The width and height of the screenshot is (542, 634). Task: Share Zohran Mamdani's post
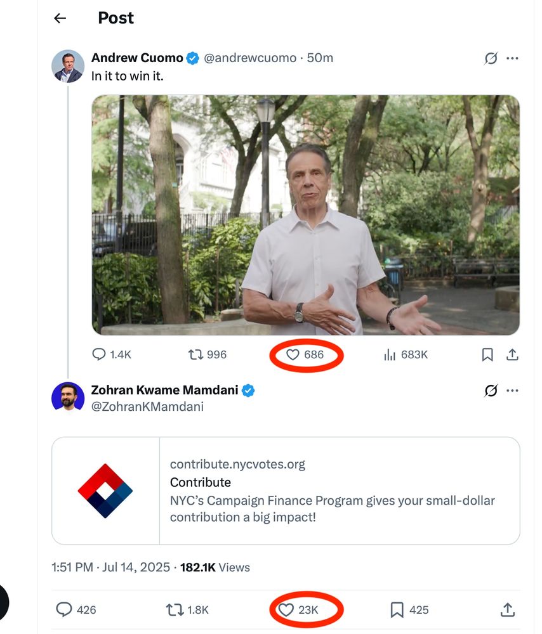coord(508,609)
